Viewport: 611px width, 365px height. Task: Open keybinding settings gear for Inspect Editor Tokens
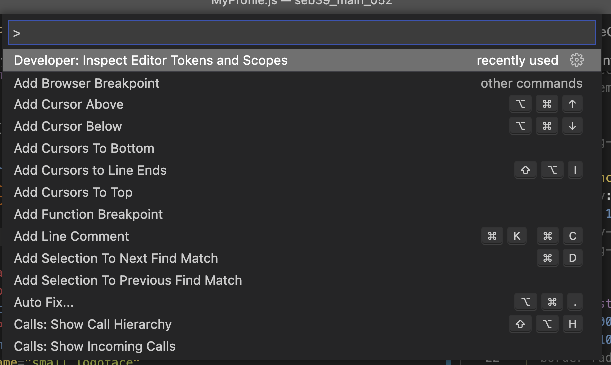577,60
